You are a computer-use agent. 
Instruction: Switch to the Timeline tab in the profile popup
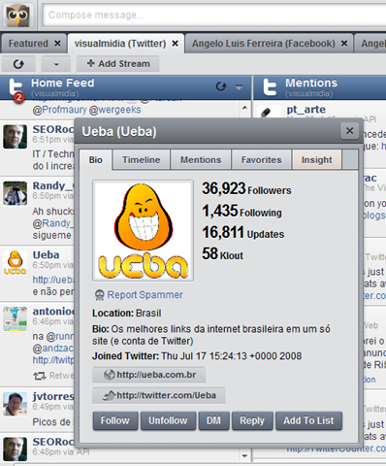point(141,160)
